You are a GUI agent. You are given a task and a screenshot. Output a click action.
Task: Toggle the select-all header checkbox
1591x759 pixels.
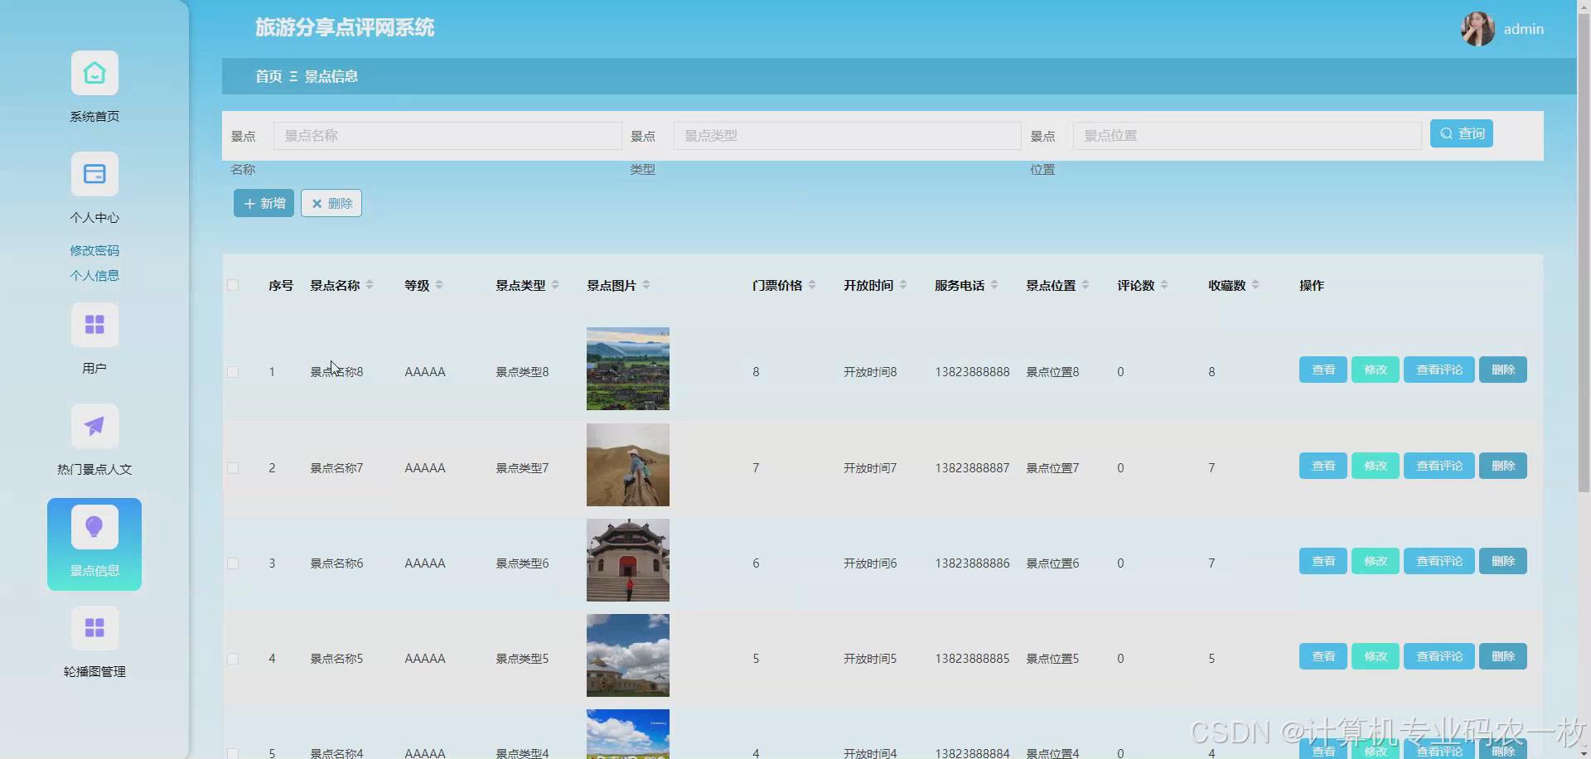[233, 285]
